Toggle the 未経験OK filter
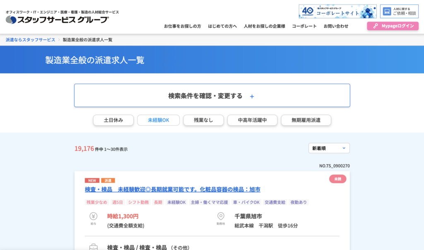 coord(159,120)
